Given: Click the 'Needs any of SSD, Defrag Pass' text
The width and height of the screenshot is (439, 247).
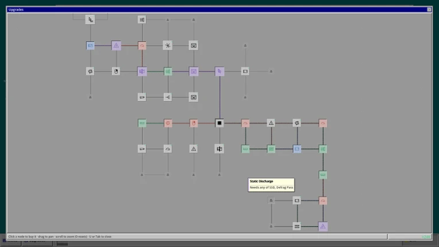Looking at the screenshot, I should click(271, 187).
